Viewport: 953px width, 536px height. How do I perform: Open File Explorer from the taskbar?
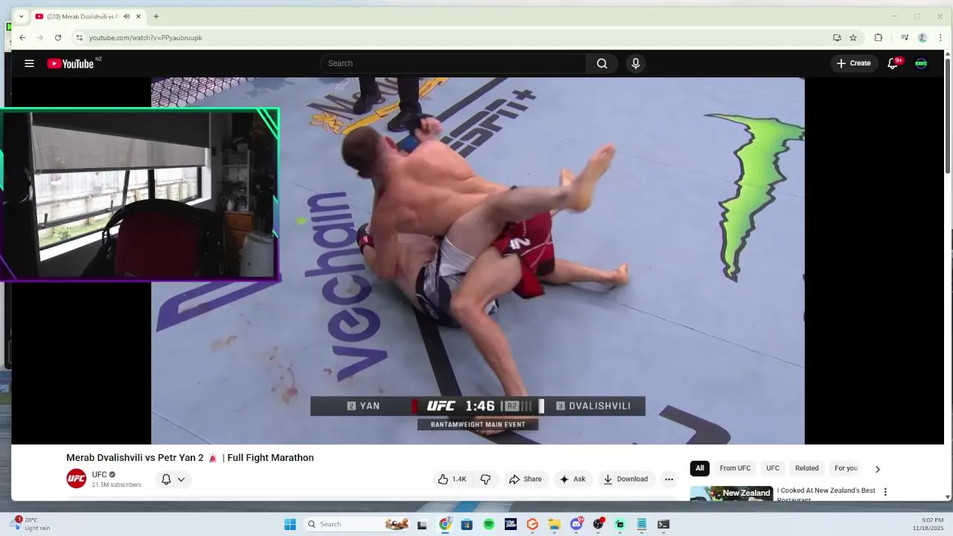click(x=554, y=524)
